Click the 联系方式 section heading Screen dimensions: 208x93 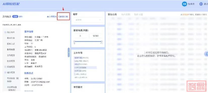click(x=29, y=73)
